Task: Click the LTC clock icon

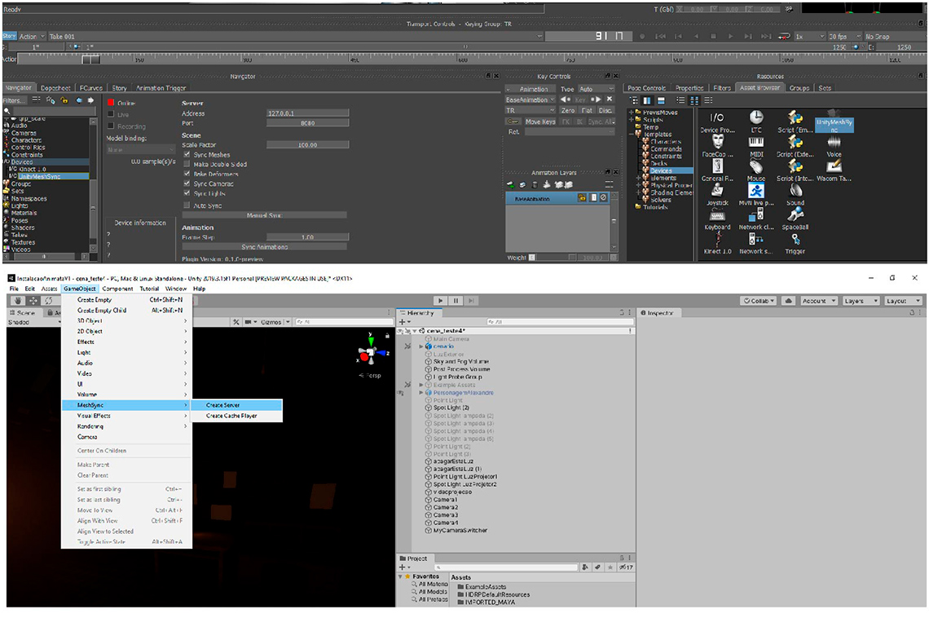Action: (756, 119)
